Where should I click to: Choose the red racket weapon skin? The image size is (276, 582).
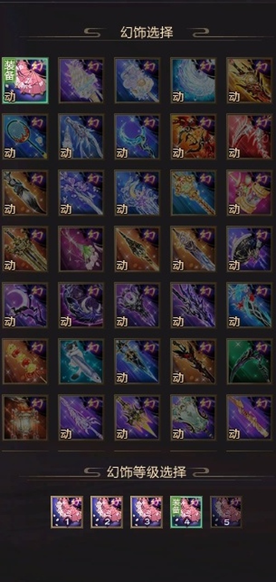(x=25, y=136)
